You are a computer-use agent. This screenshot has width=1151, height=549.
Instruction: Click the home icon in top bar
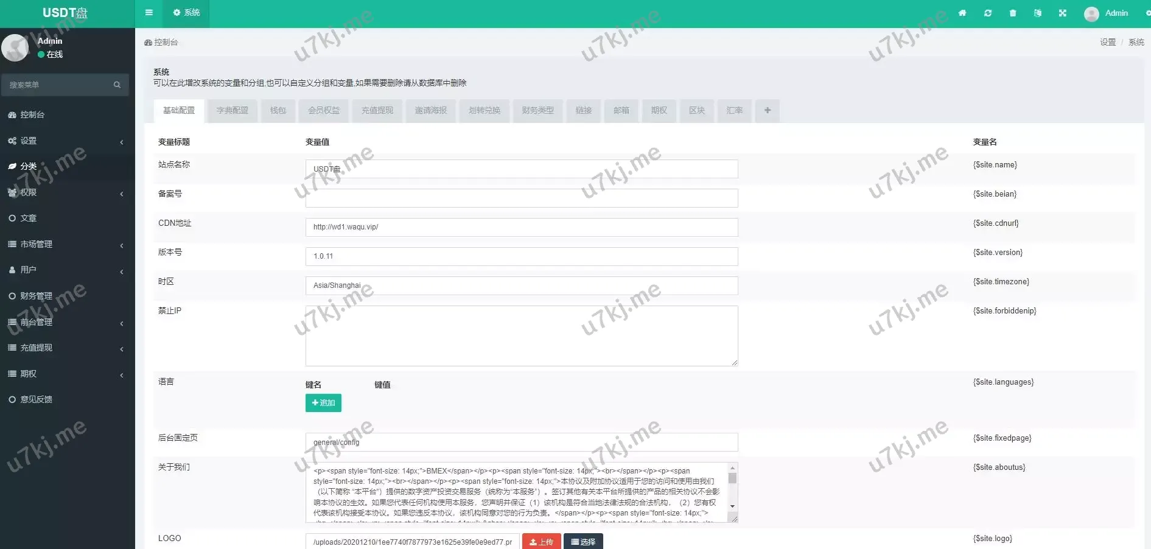click(x=962, y=13)
